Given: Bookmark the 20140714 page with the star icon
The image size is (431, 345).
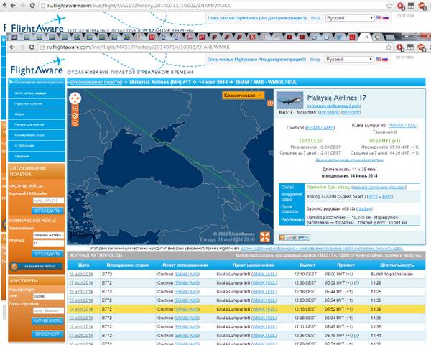Looking at the screenshot, I should pyautogui.click(x=389, y=47).
